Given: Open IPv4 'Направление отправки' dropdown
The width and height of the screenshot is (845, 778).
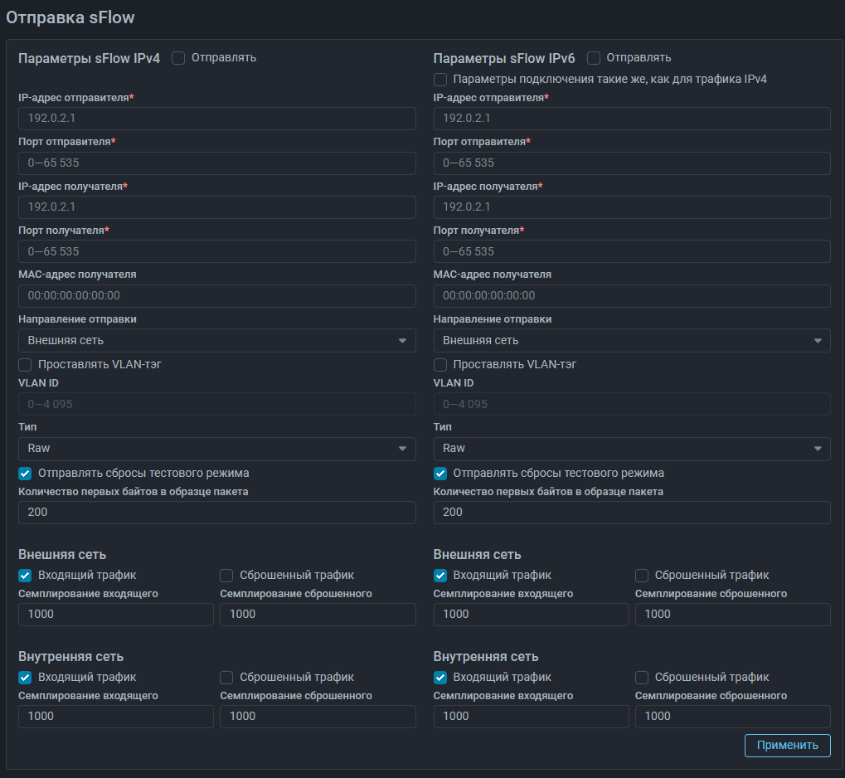Looking at the screenshot, I should tap(216, 340).
